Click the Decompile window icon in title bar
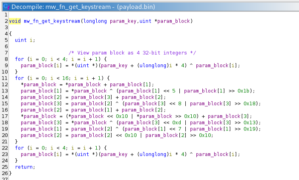Image resolution: width=299 pixels, height=180 pixels. pos(7,7)
